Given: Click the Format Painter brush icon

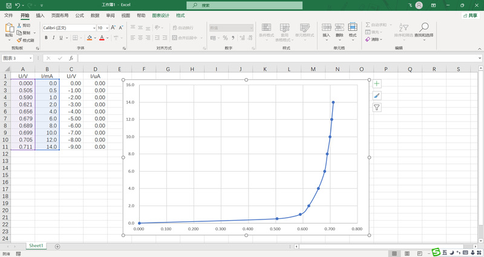Looking at the screenshot, I should click(x=19, y=40).
